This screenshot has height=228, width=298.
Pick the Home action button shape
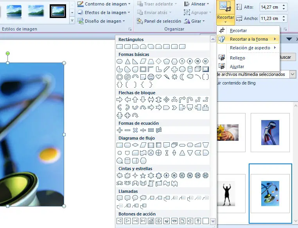click(151, 221)
